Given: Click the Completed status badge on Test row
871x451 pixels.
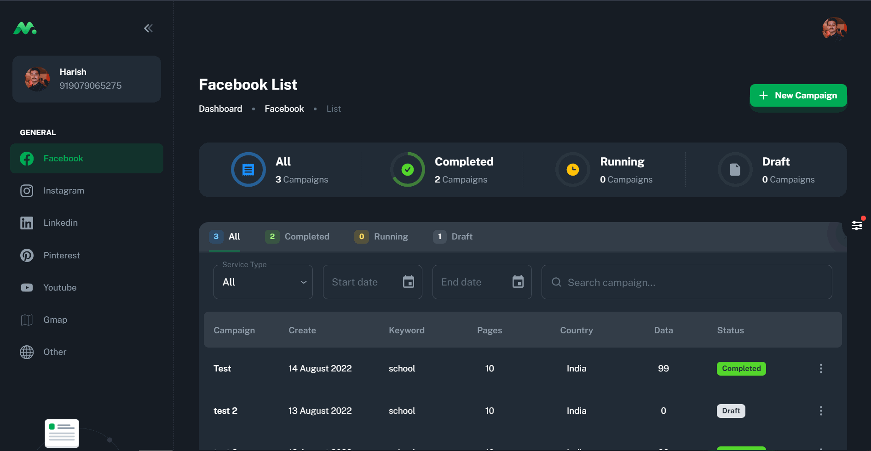Looking at the screenshot, I should (741, 368).
